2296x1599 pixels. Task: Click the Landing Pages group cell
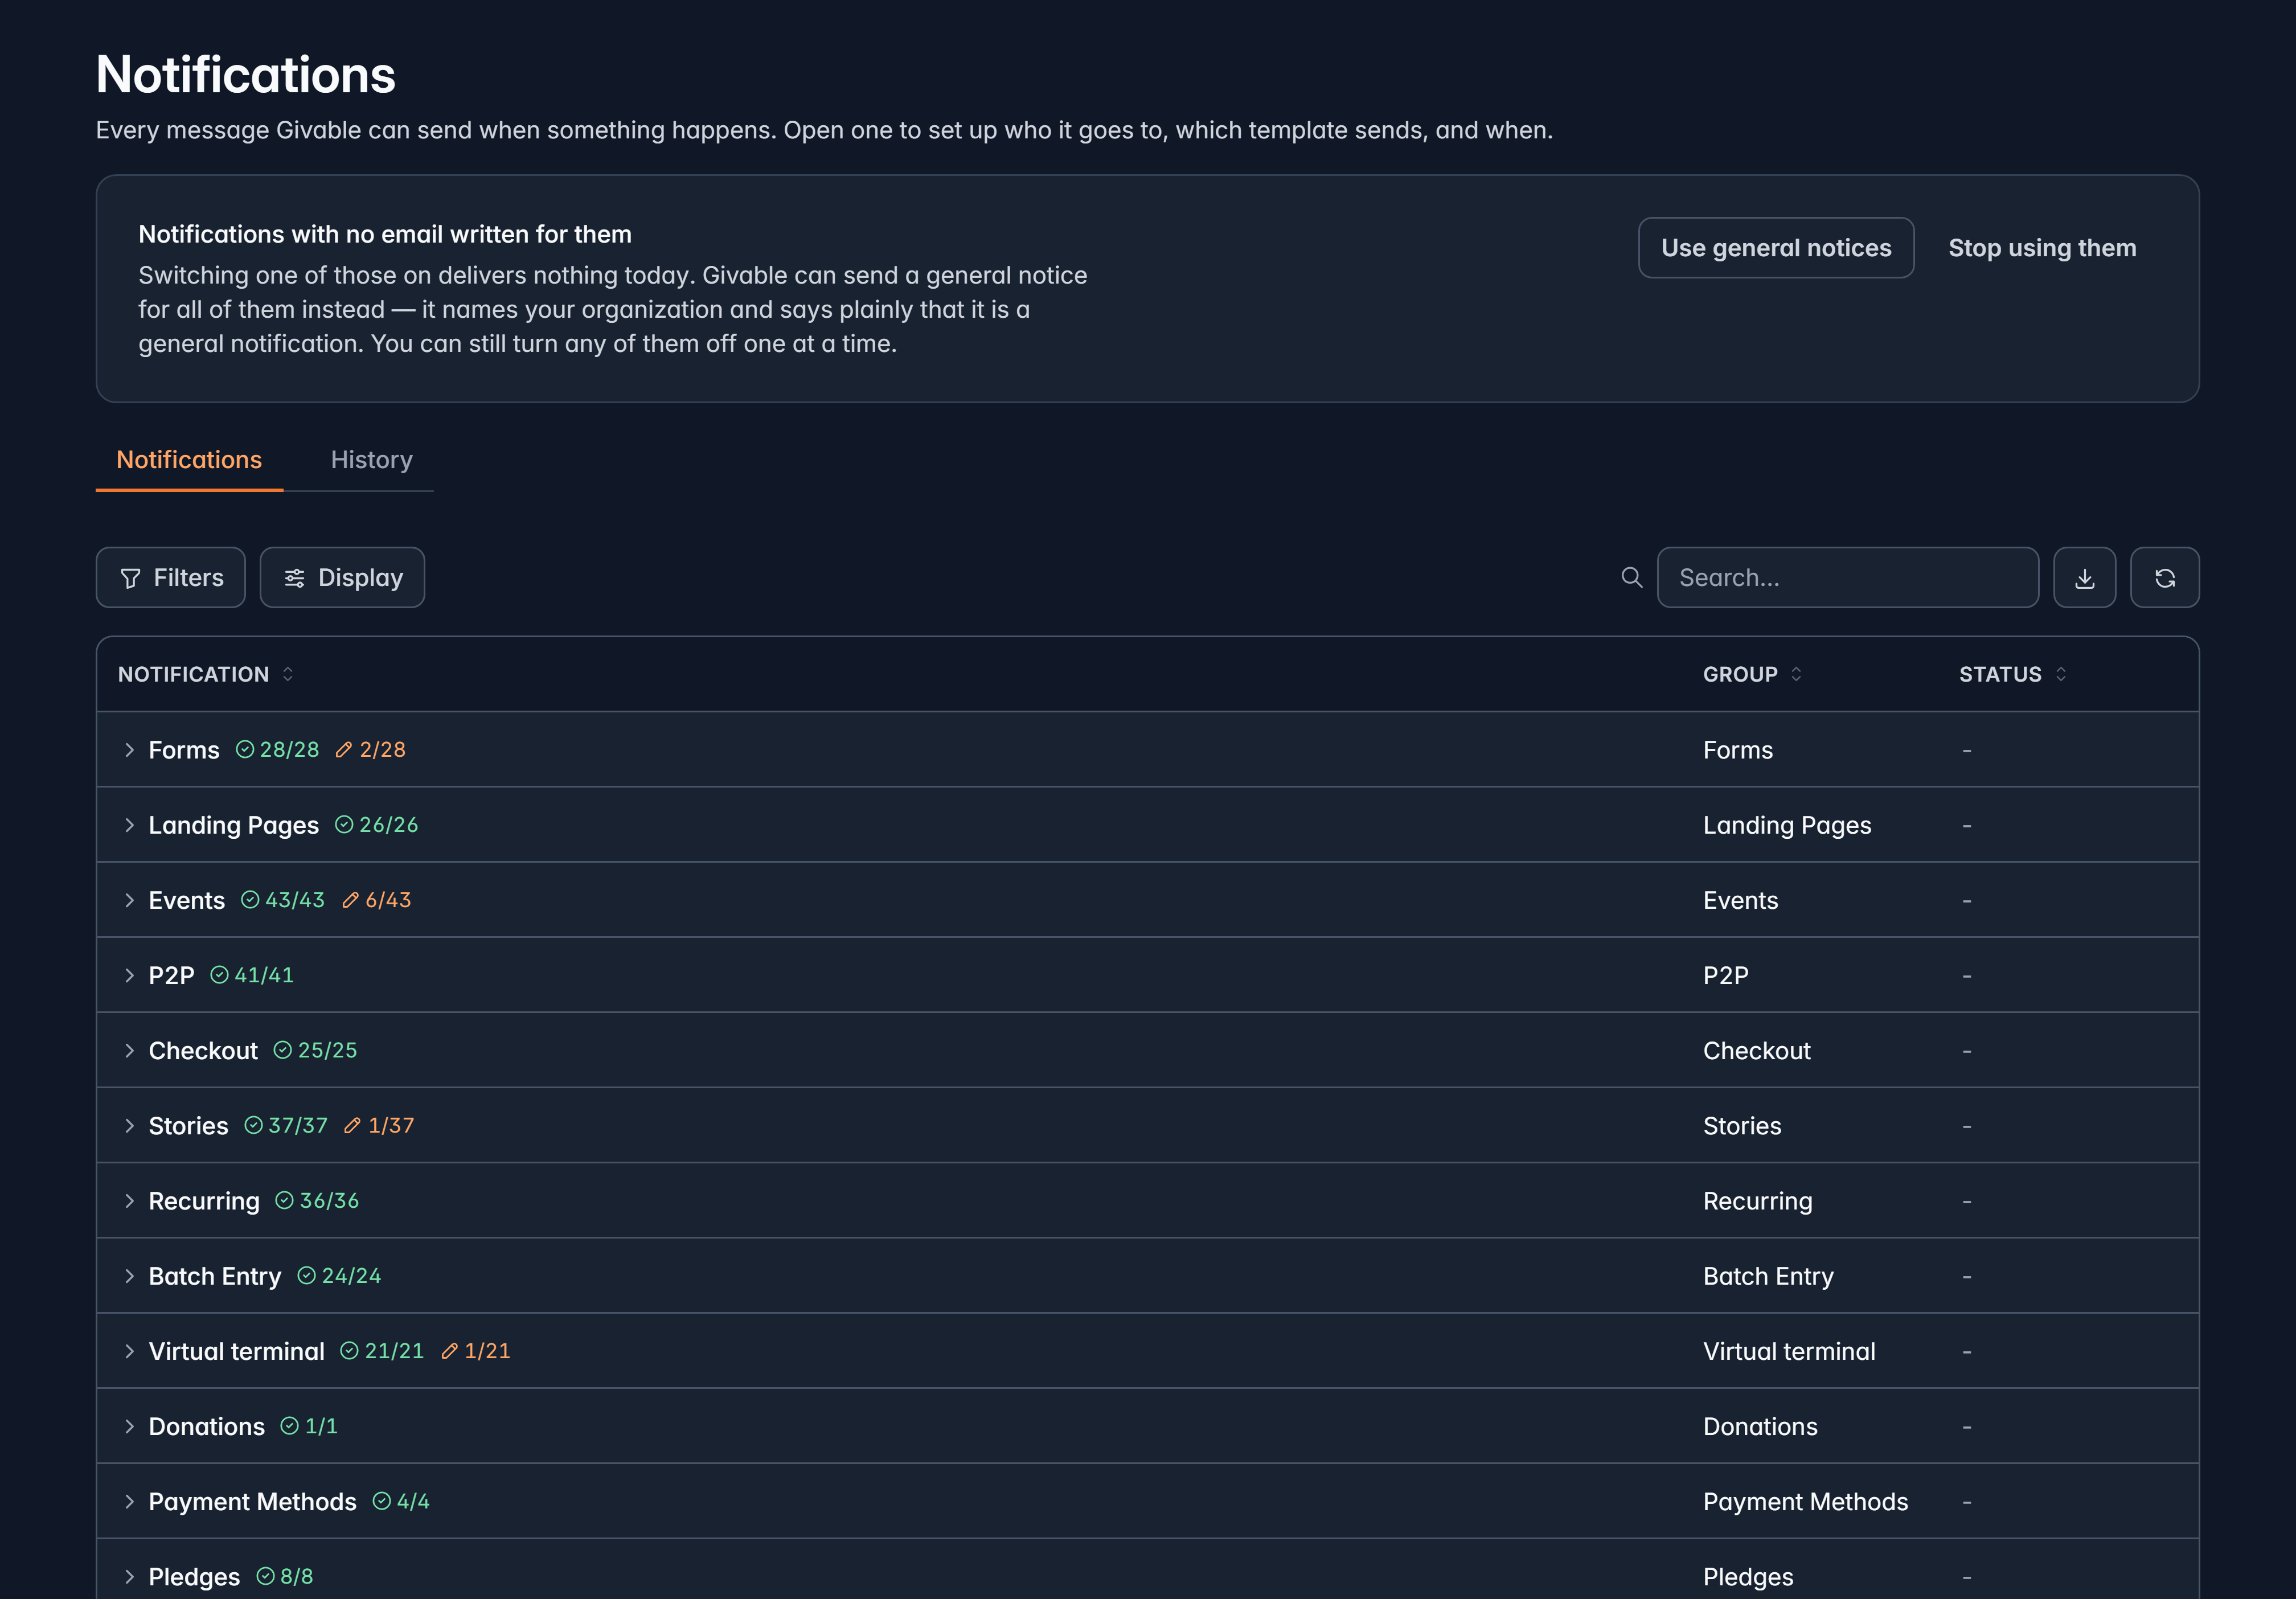tap(1787, 825)
